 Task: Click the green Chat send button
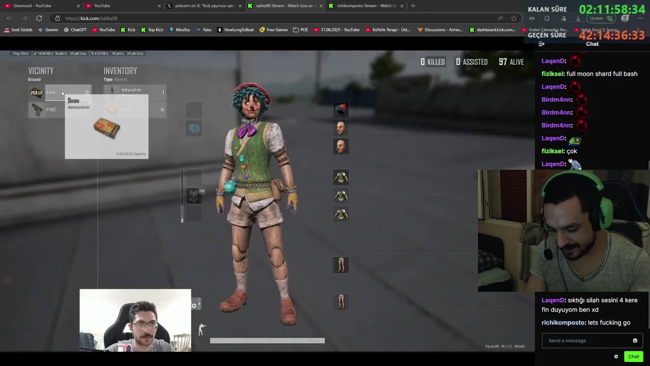(633, 357)
